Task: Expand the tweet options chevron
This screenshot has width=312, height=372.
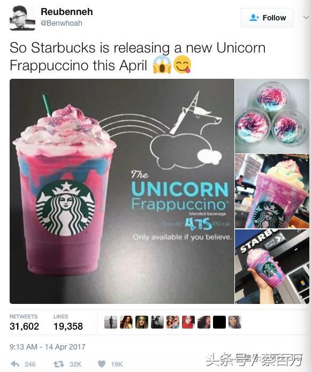Action: pyautogui.click(x=306, y=17)
